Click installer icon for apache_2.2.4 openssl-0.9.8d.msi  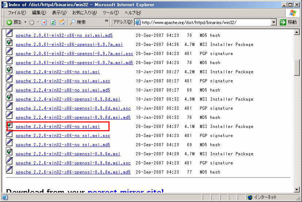(x=9, y=97)
